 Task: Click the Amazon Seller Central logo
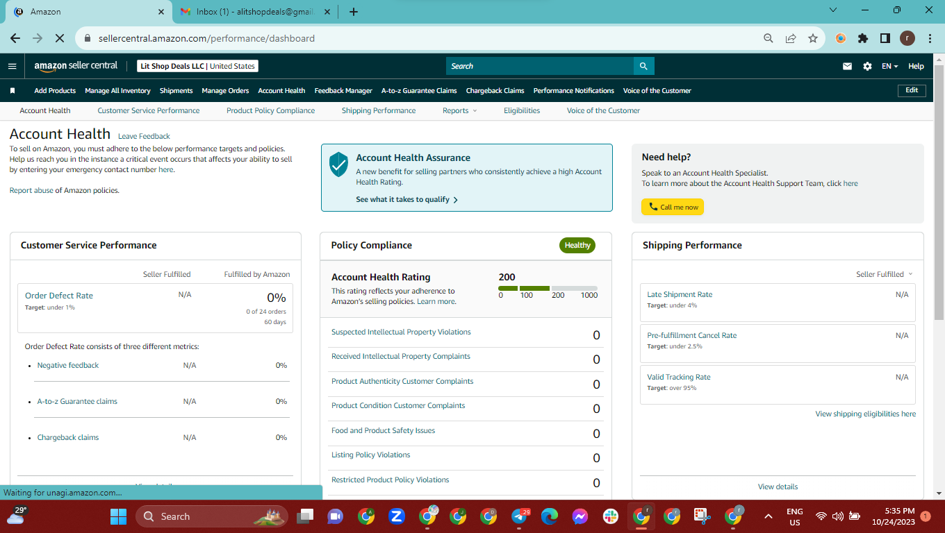click(x=76, y=66)
